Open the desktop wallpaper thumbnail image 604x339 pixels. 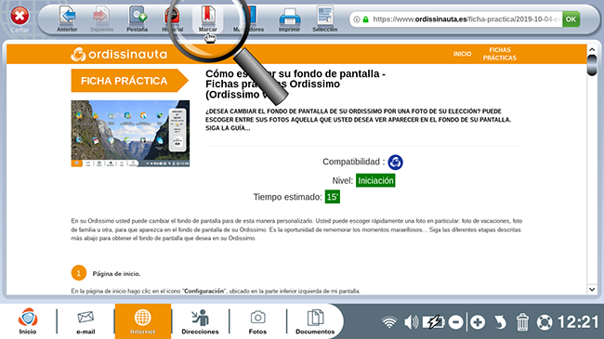tap(130, 134)
